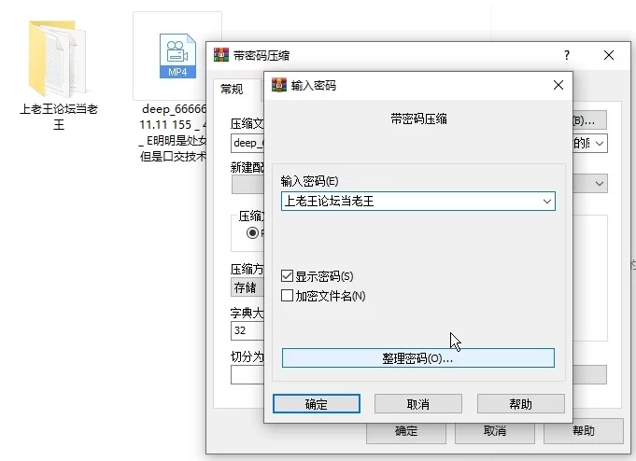Click 取消 in the background 带密码压缩 window
The height and width of the screenshot is (461, 636).
click(495, 431)
